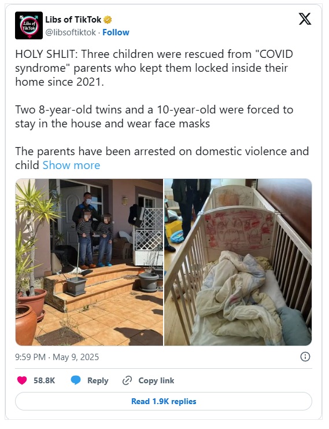
Task: View the photo of the crib
Action: pos(238,262)
